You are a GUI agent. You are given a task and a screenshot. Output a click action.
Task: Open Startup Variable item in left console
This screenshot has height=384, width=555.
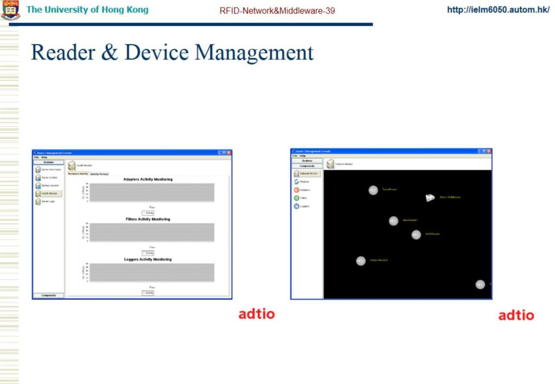pyautogui.click(x=47, y=186)
